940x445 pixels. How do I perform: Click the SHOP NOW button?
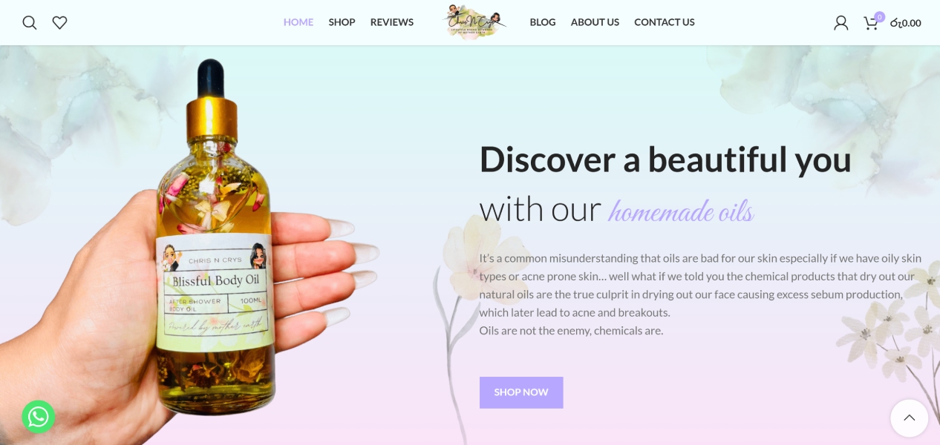point(521,392)
